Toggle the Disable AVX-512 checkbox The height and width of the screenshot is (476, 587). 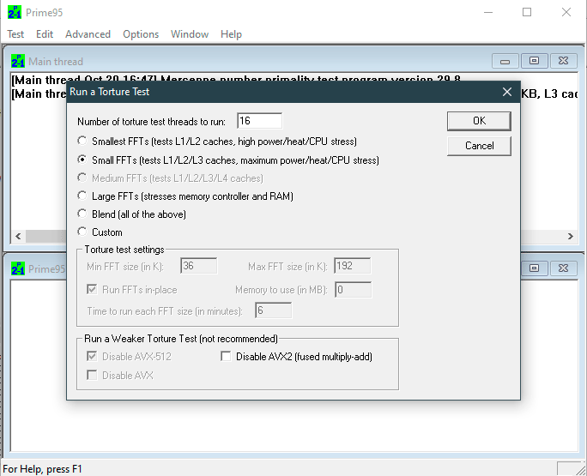pyautogui.click(x=129, y=356)
